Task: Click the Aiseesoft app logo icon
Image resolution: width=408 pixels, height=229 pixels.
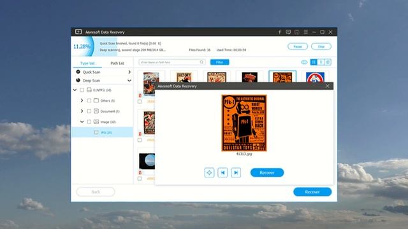Action: pyautogui.click(x=78, y=32)
